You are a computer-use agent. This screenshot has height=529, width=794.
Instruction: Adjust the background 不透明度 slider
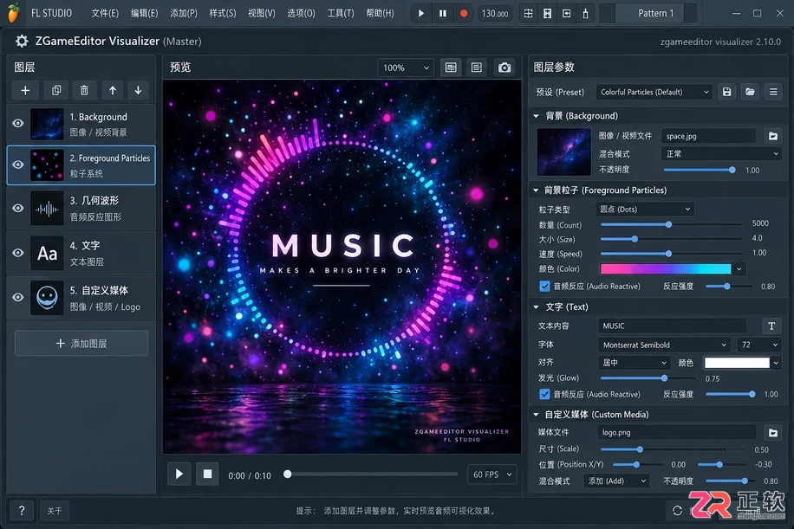[x=700, y=170]
